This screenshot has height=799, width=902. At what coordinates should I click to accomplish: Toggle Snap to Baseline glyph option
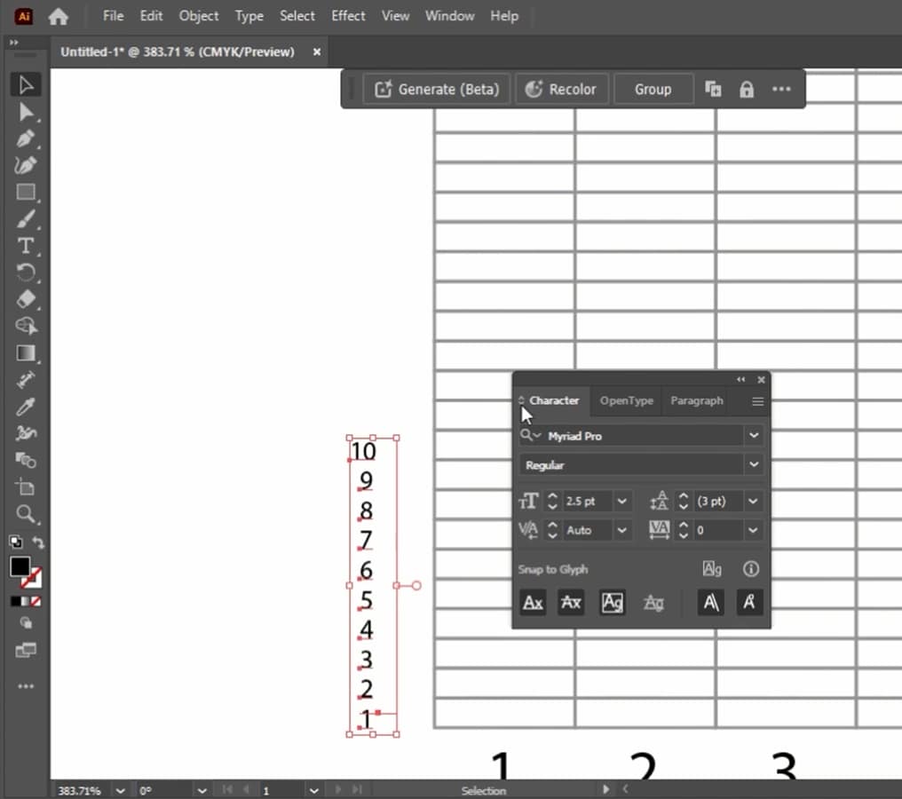point(533,603)
